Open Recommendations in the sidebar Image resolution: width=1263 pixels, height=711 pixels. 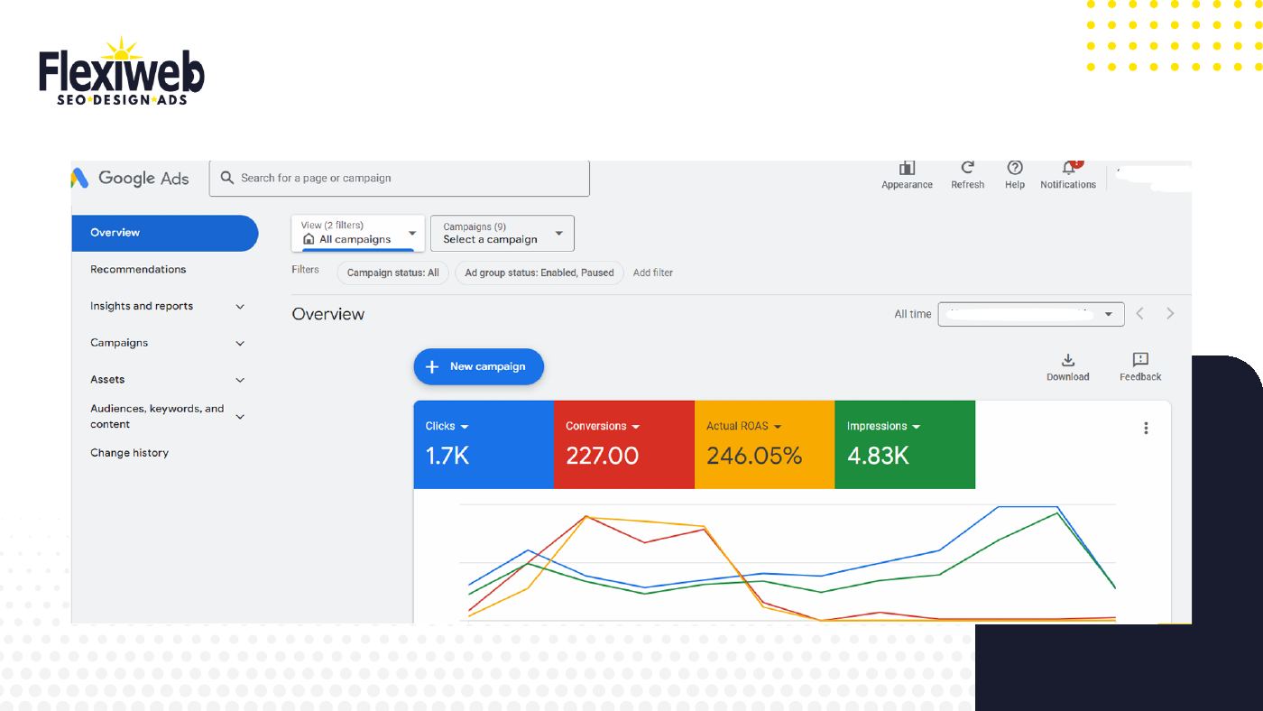[138, 270]
